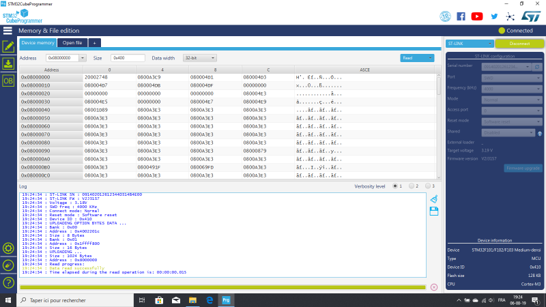
Task: Cancel the operation with the red X icon
Action: pyautogui.click(x=434, y=287)
